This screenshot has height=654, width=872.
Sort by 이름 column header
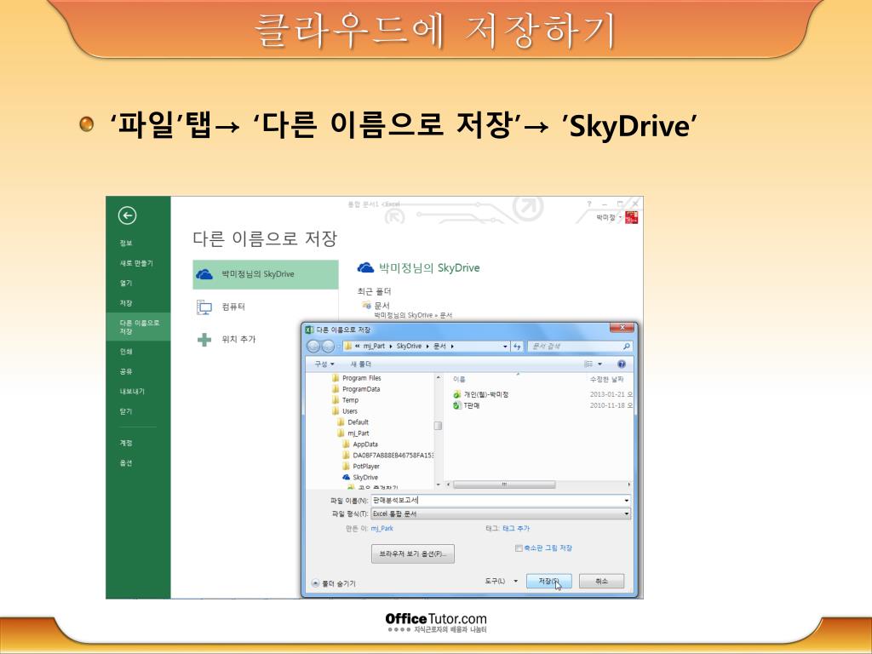coord(459,379)
